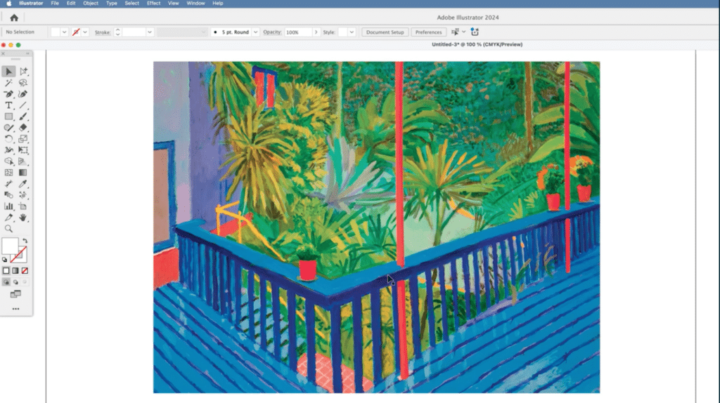Select the Perspective Grid tool
The image size is (720, 403).
(x=23, y=161)
